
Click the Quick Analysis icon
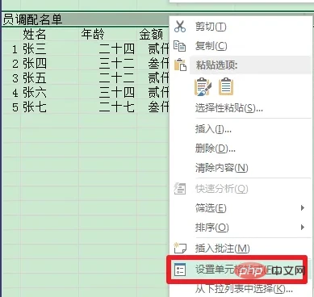pos(180,189)
